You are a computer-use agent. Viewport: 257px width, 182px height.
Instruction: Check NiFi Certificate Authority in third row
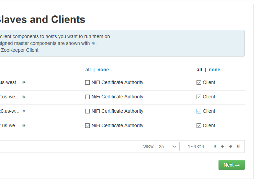(x=88, y=111)
